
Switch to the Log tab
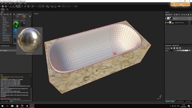(x=11, y=101)
